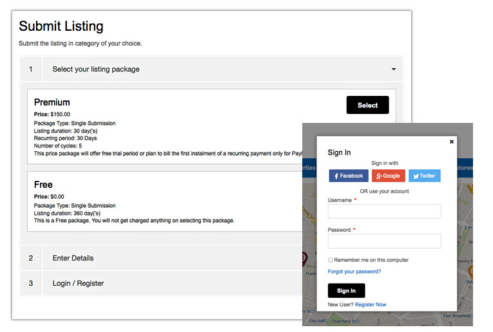Click the Facebook f logo icon
Viewport: 493px width, 332px height.
coord(336,176)
